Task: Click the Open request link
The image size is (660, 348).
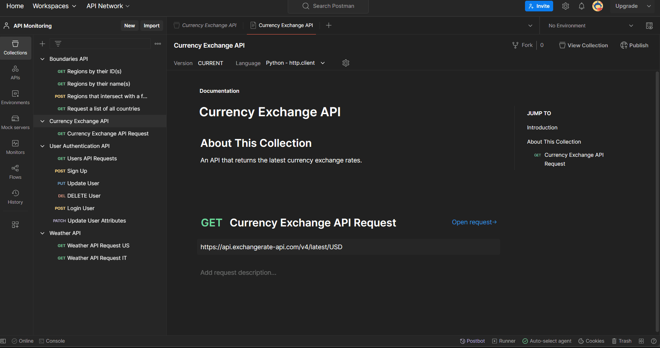Action: (x=474, y=222)
